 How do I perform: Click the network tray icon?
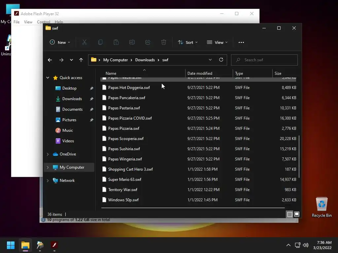pos(297,245)
